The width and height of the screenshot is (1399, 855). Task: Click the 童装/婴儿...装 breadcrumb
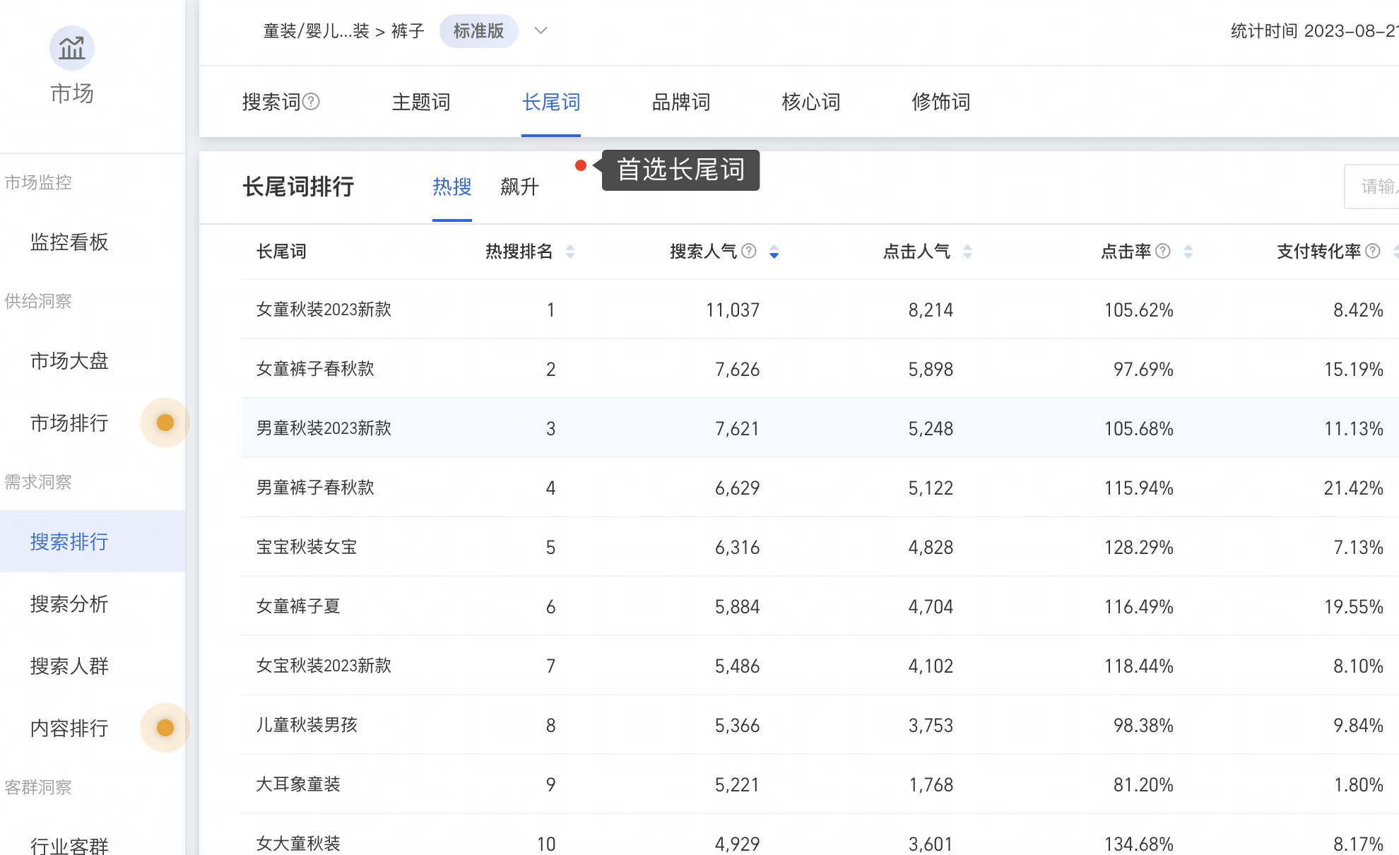[x=316, y=31]
